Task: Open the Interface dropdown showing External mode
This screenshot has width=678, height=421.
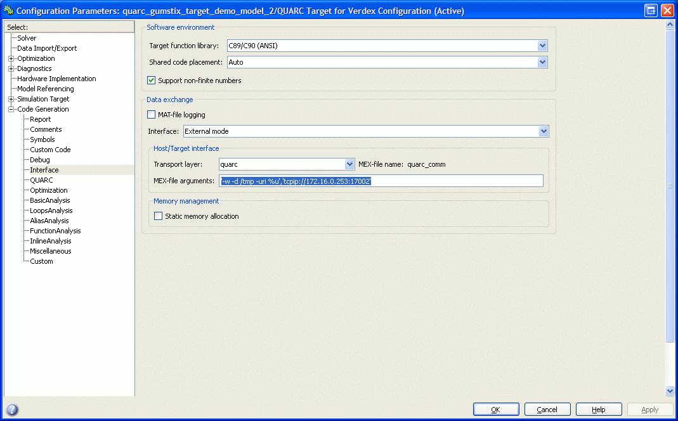Action: (544, 131)
